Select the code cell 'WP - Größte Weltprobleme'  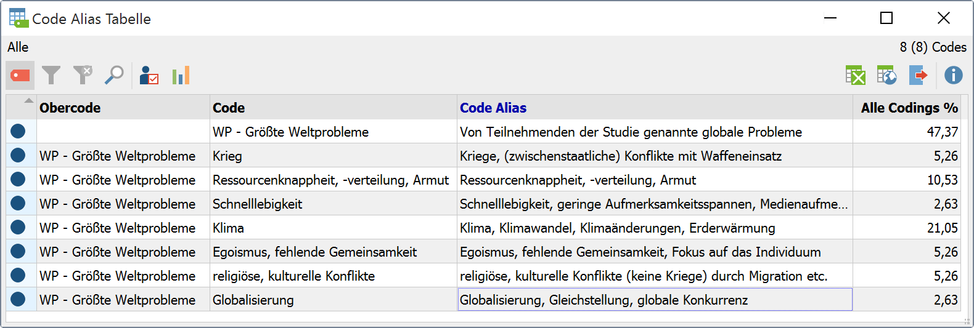334,132
